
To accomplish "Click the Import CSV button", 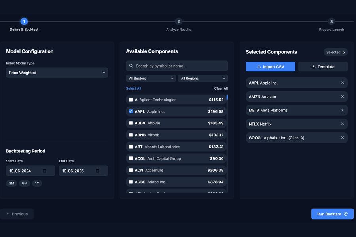I will (x=271, y=67).
